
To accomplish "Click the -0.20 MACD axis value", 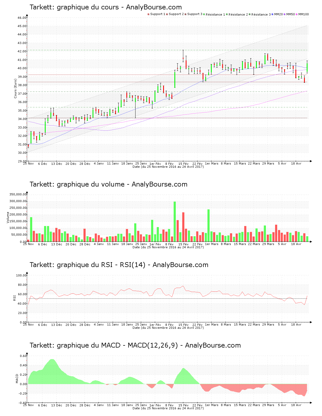I will tap(22, 393).
